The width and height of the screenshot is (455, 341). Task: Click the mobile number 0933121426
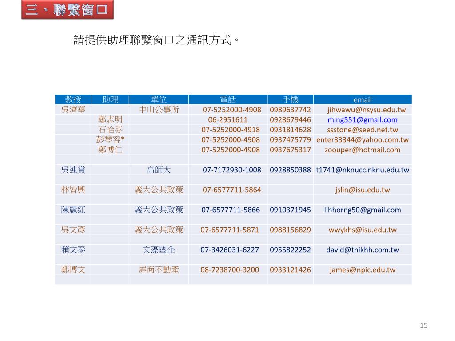(290, 270)
